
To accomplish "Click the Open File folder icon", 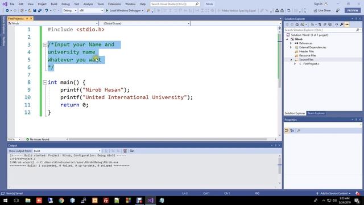I will coord(30,10).
